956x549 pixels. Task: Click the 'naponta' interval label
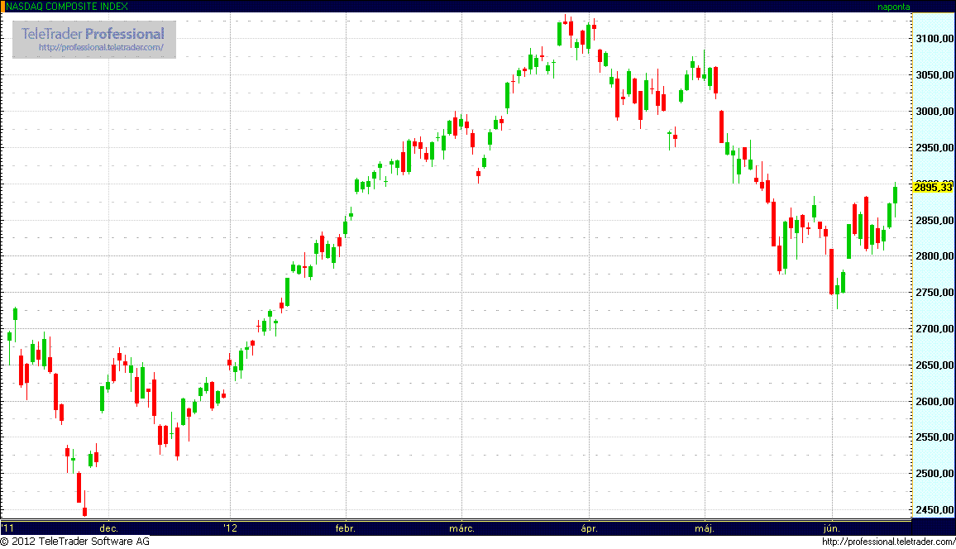pos(893,7)
